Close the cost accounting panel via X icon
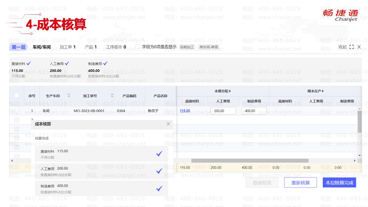This screenshot has width=368, height=207. coord(359,47)
